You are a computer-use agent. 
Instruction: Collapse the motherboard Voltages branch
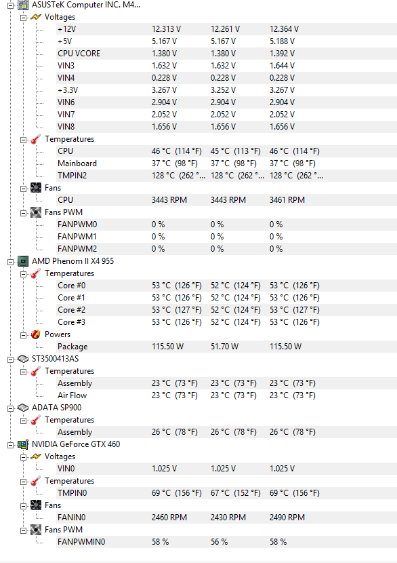click(23, 17)
